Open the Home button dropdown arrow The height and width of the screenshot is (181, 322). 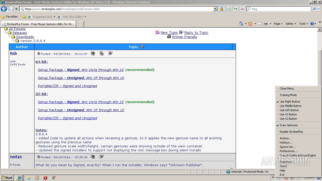click(246, 24)
